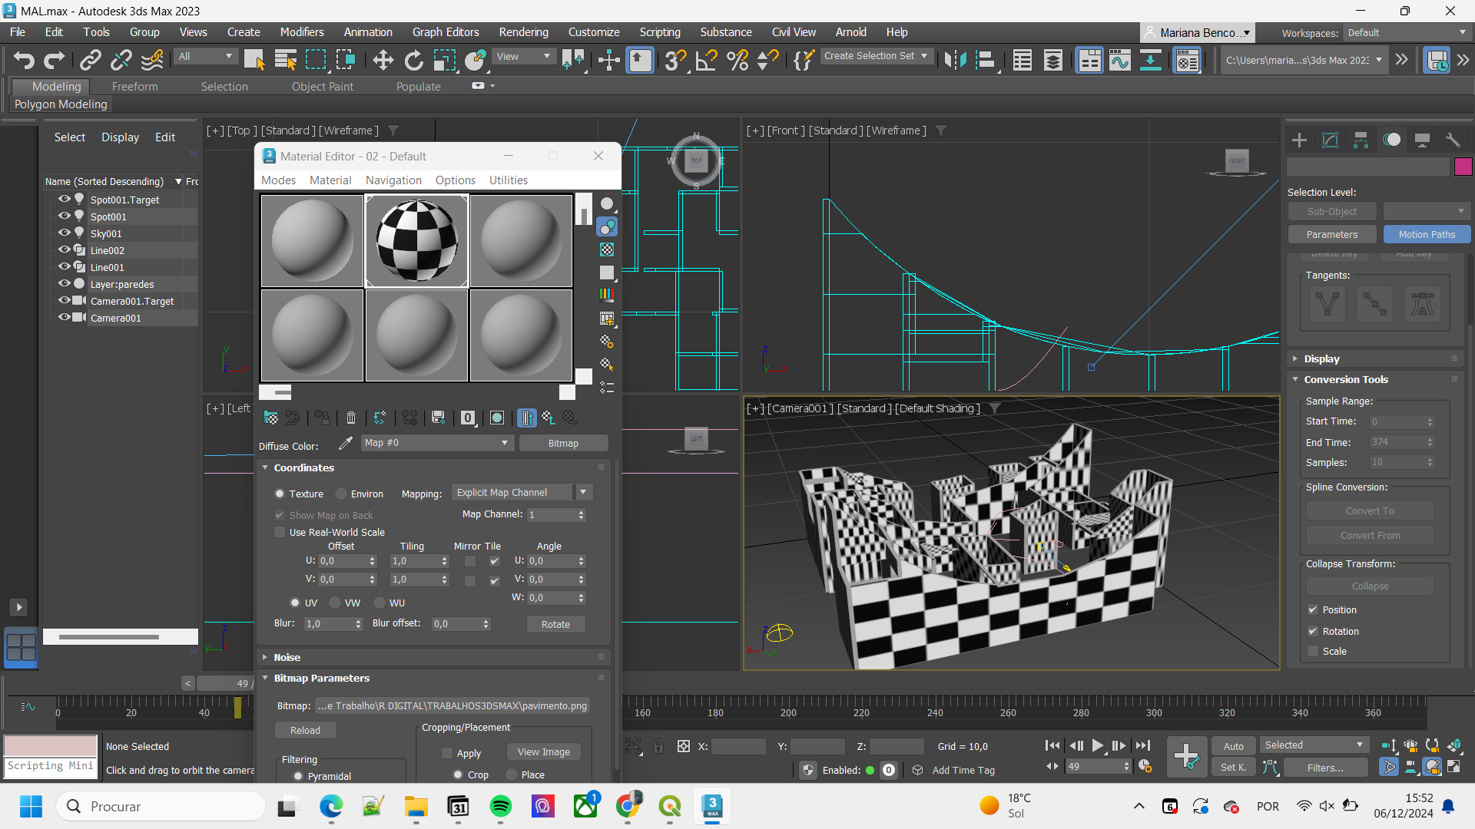1475x829 pixels.
Task: Toggle the Backlight icon in Material Editor
Action: coord(607,227)
